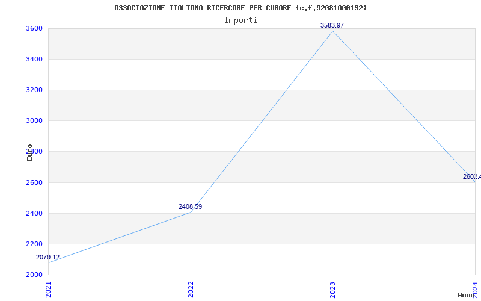This screenshot has width=481, height=301.
Task: Select the 2079.12 data label
Action: click(x=48, y=258)
